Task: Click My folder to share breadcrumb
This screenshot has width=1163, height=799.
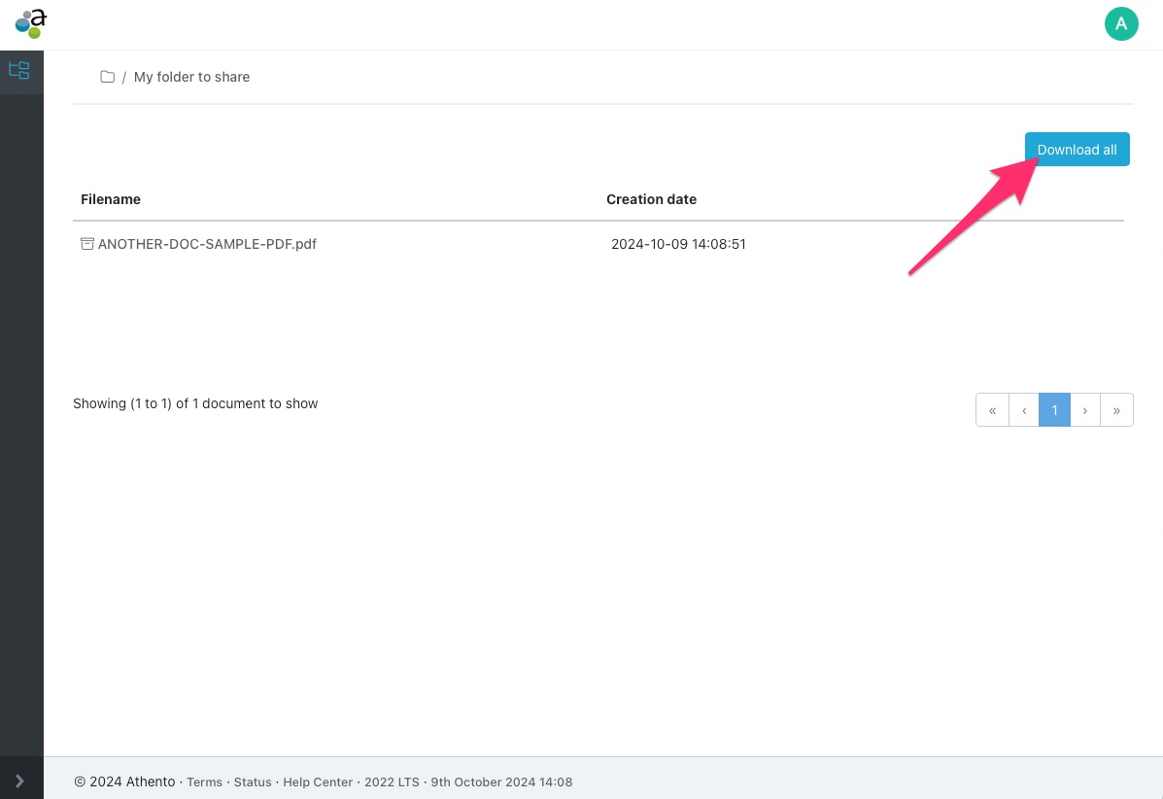Action: 191,77
